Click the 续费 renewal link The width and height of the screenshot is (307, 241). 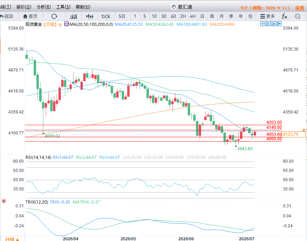click(x=299, y=8)
